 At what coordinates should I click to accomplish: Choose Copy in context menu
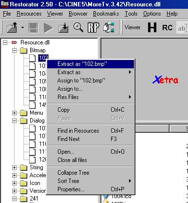[x=91, y=110]
